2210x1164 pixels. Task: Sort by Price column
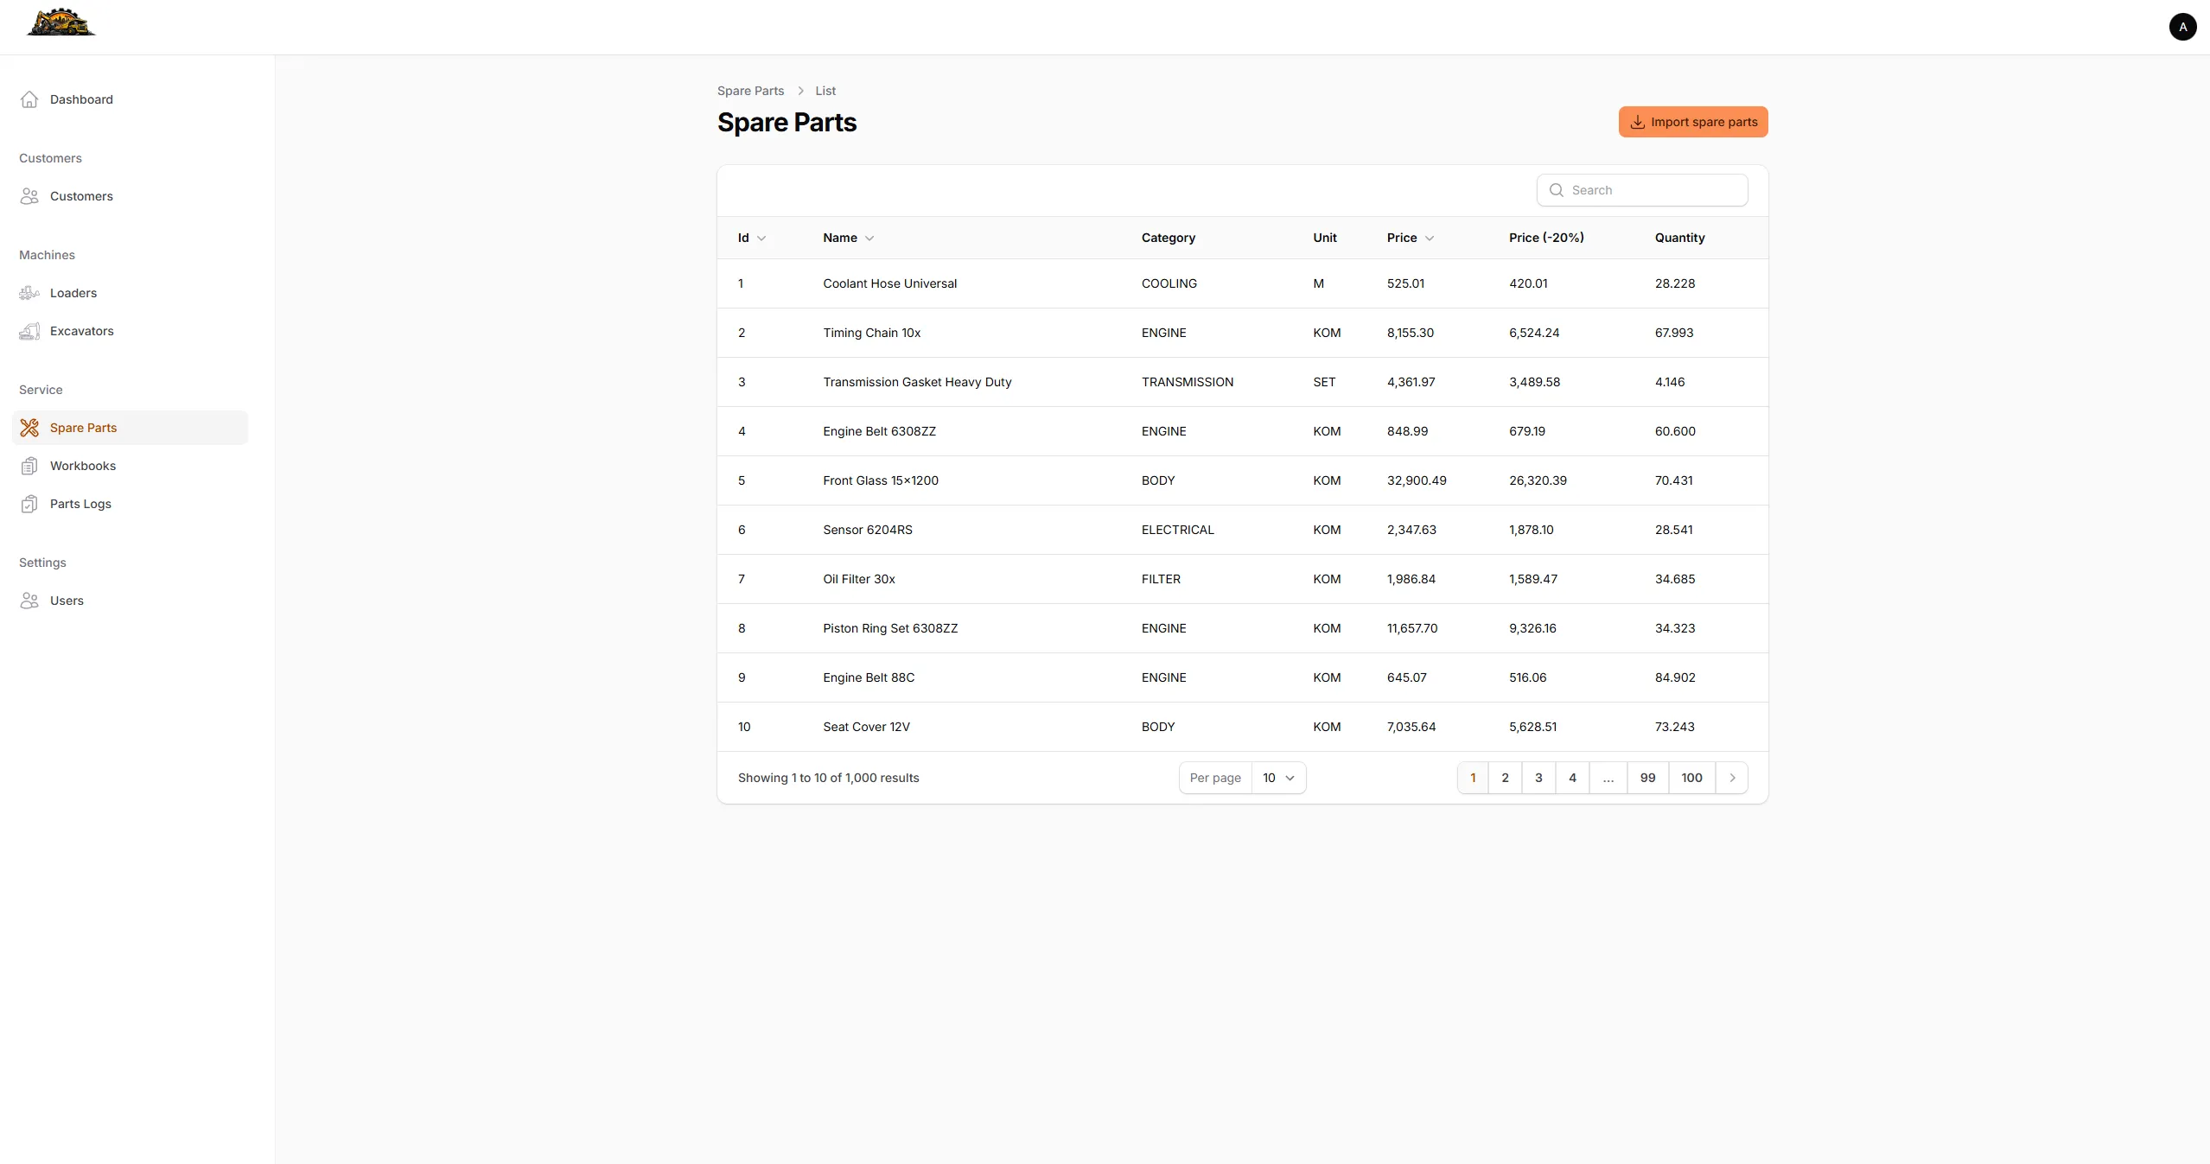coord(1411,238)
